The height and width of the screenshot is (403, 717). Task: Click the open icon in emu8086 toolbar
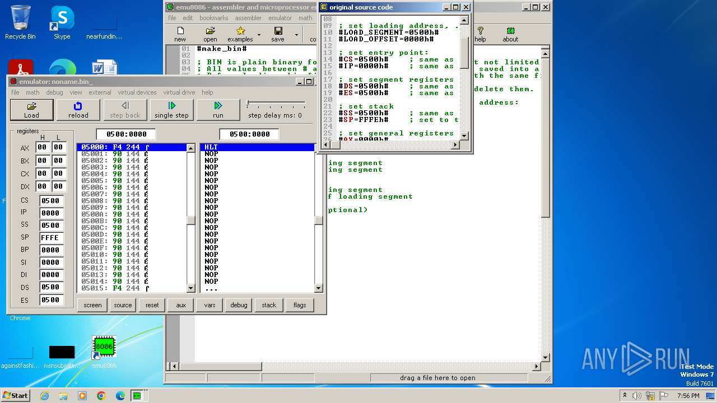click(210, 34)
